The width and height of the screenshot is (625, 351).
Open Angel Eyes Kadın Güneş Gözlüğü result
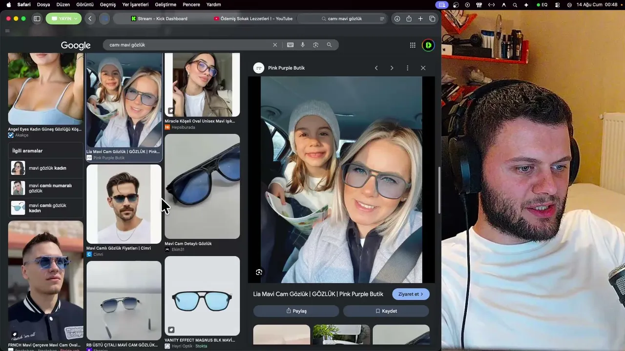click(45, 96)
